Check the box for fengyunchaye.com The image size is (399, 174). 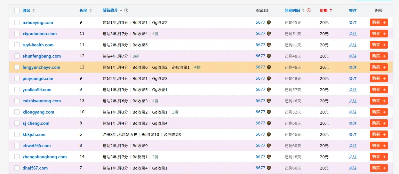tap(17, 67)
